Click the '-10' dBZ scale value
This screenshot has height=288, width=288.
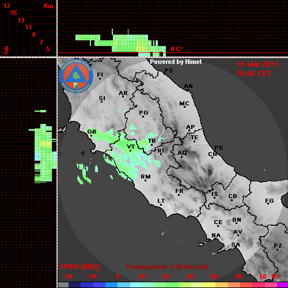92,276
